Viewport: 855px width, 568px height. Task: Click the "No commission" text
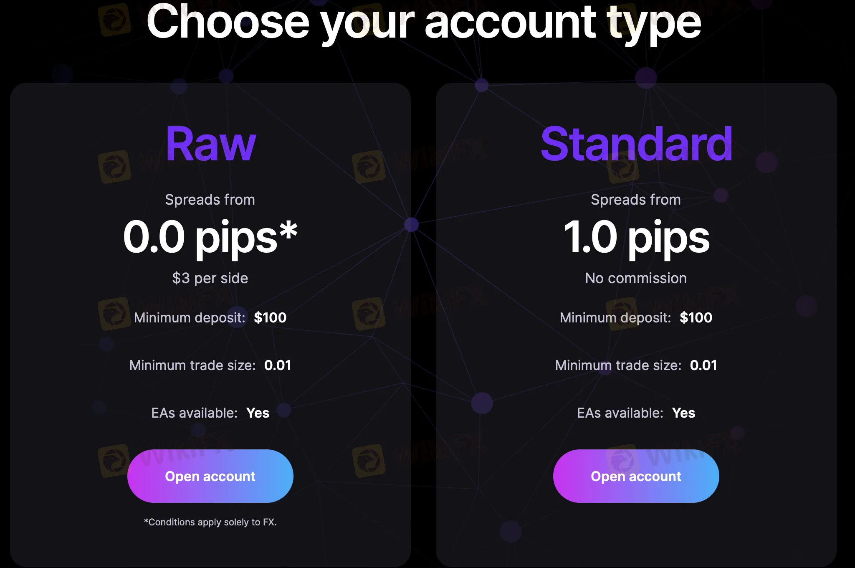point(636,278)
